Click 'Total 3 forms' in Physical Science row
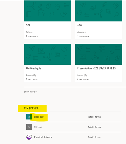 point(94,137)
